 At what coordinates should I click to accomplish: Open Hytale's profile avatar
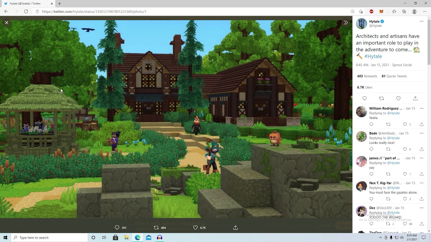[x=361, y=24]
